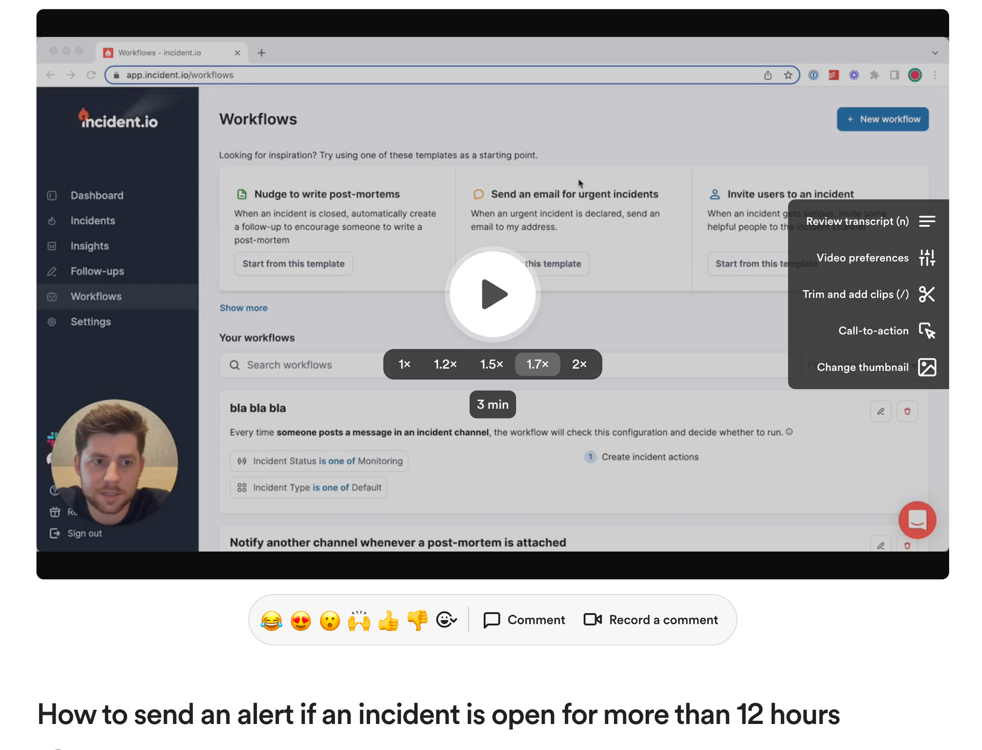React with thumbs up emoji

(388, 620)
